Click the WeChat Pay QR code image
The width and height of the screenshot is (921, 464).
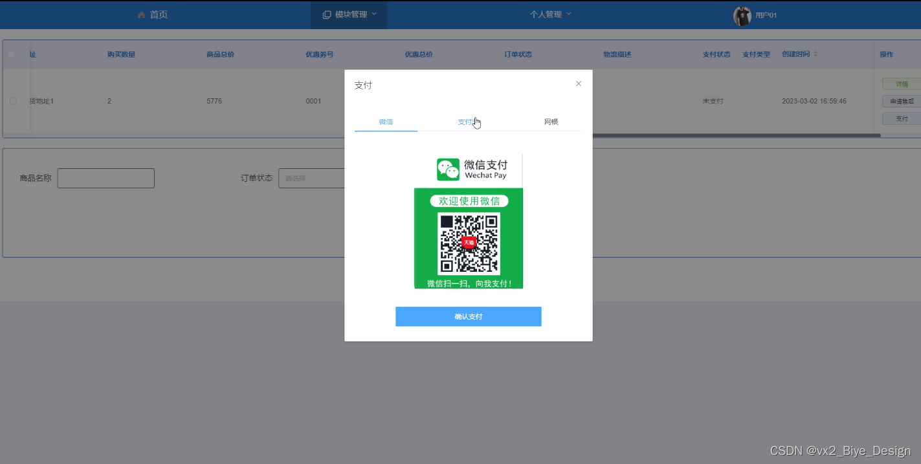click(469, 243)
